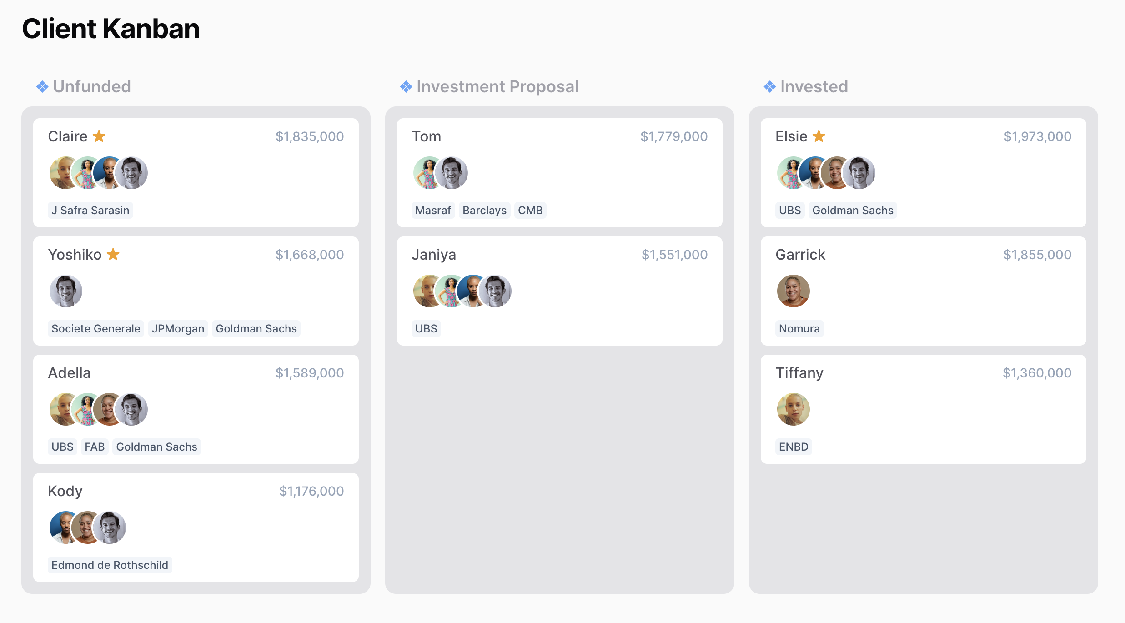Select the Nomura tag on Garrick's card
1125x623 pixels.
tap(799, 329)
